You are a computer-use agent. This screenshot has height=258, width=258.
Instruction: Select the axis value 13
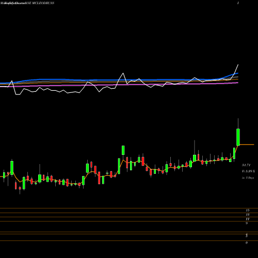[248, 215]
